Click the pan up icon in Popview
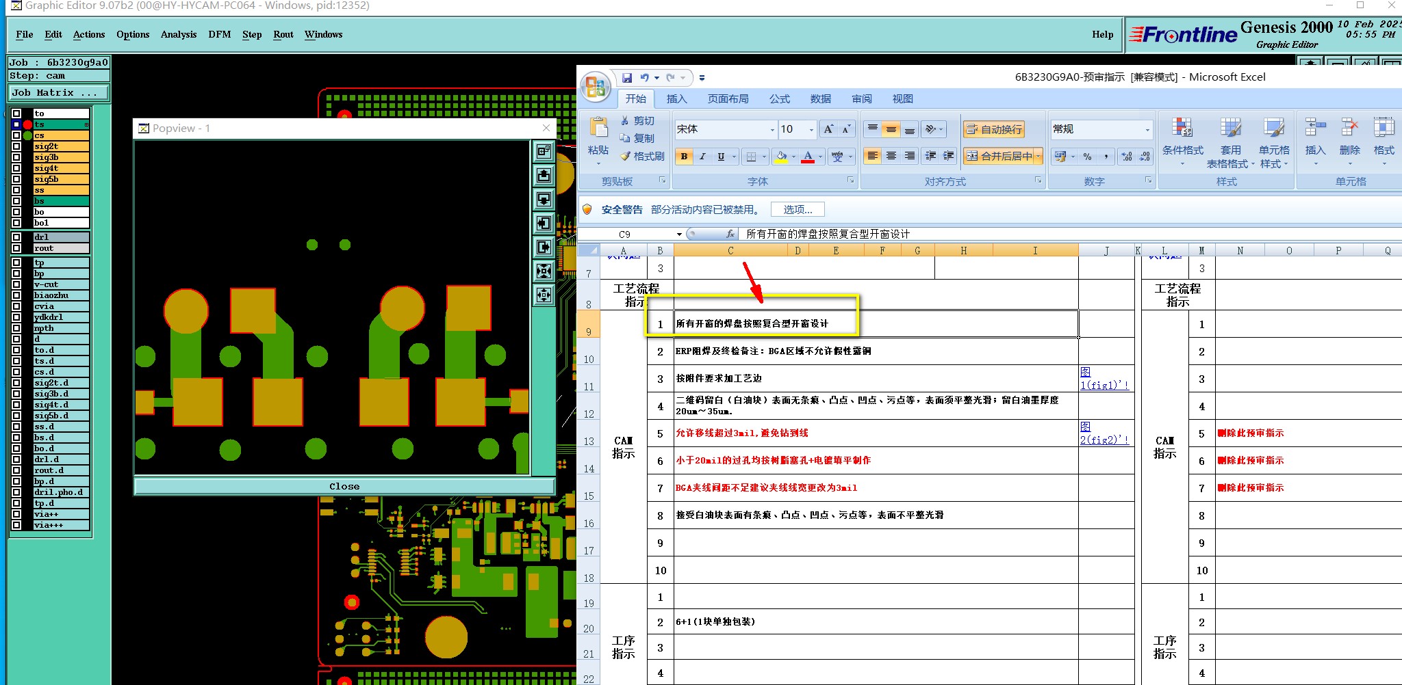 pyautogui.click(x=544, y=176)
